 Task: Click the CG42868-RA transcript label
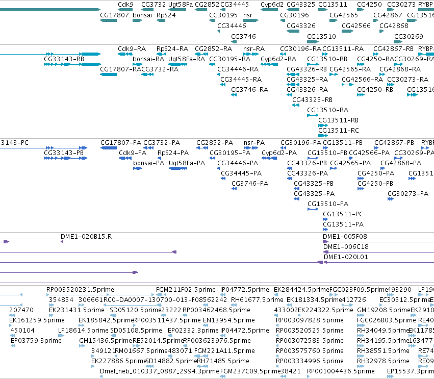tap(400, 69)
